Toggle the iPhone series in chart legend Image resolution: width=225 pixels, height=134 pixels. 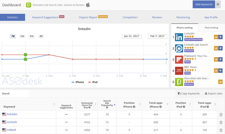(78, 82)
